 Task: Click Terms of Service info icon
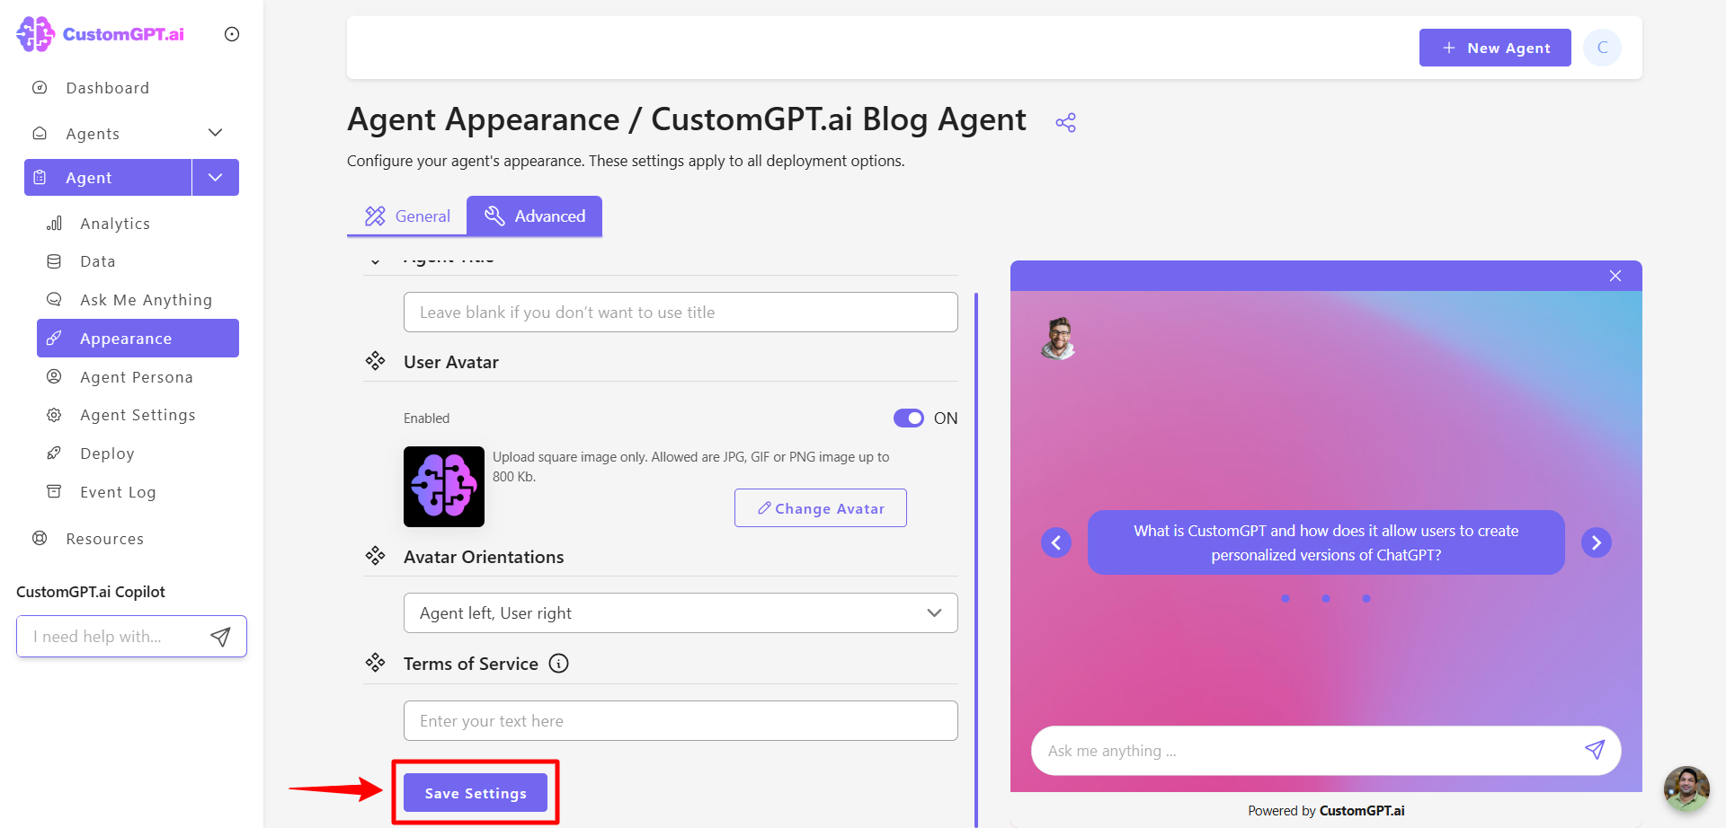point(559,664)
